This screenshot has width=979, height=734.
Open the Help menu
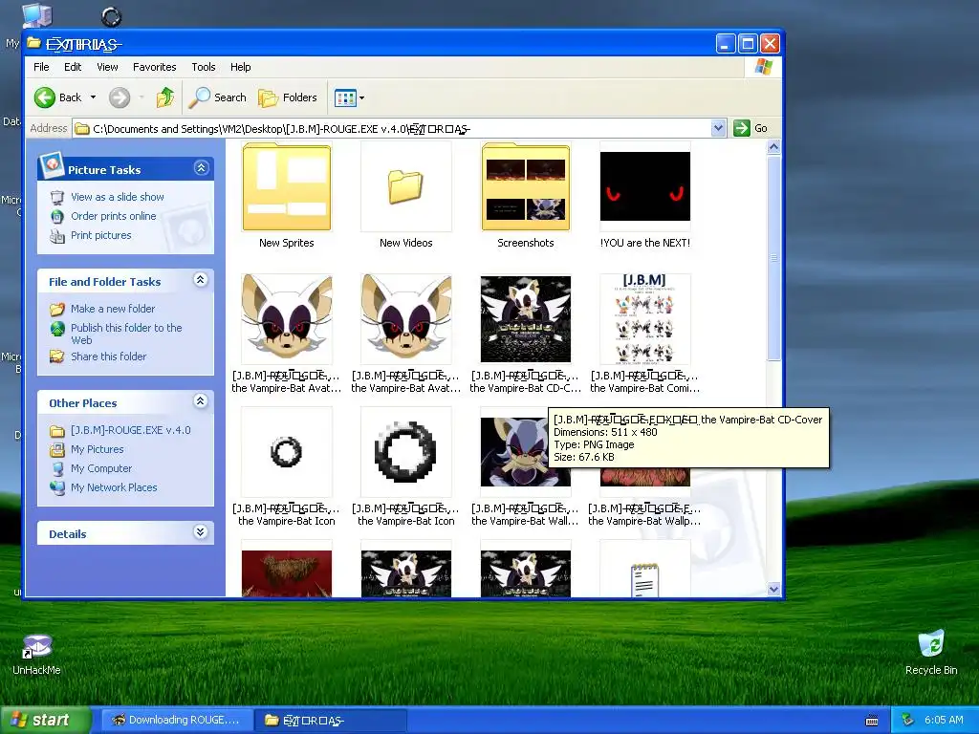pyautogui.click(x=240, y=67)
